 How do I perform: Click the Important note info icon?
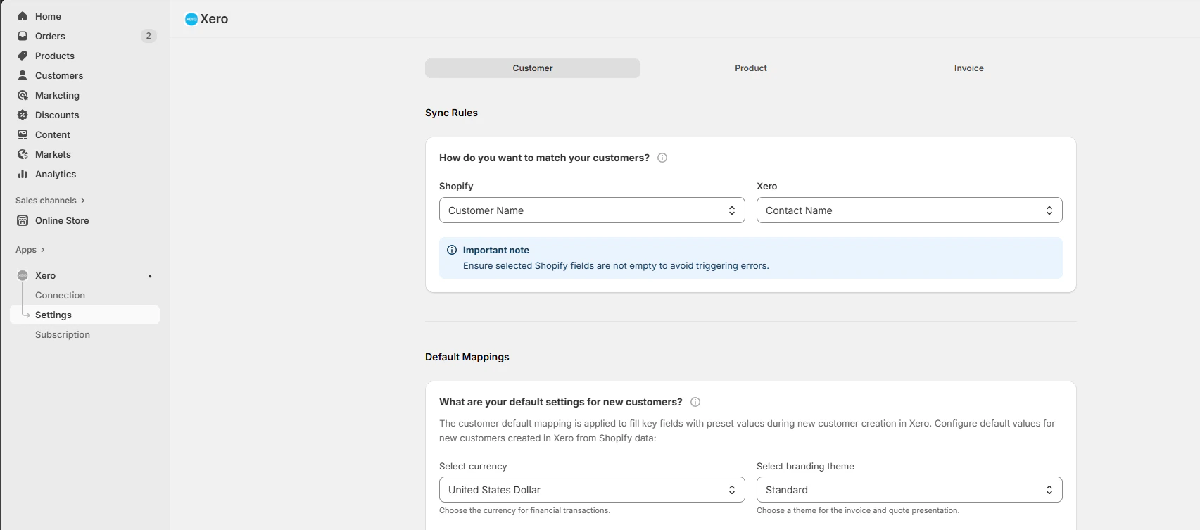click(452, 250)
